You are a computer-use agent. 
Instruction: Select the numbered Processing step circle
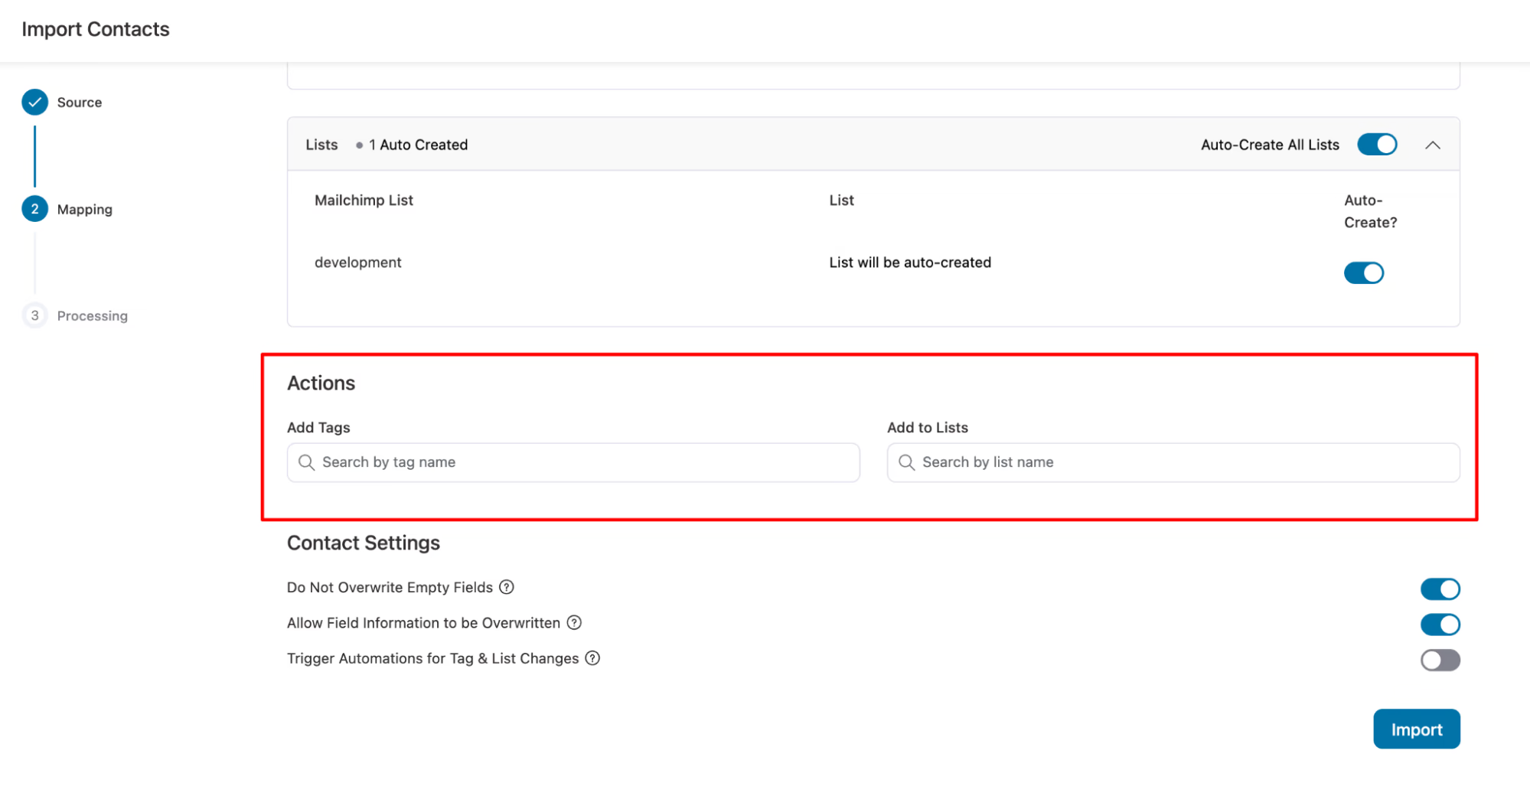point(34,315)
